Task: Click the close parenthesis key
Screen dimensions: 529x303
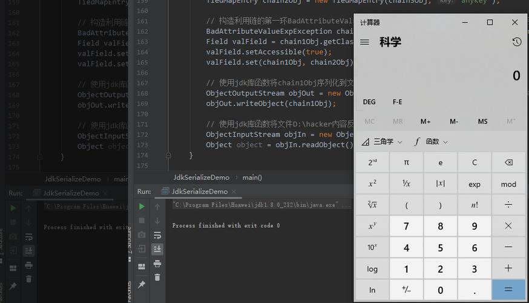Action: (440, 205)
